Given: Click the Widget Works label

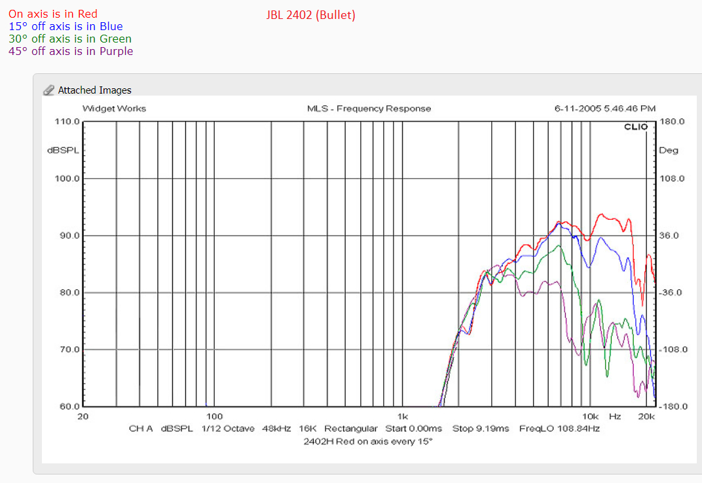Looking at the screenshot, I should tap(114, 109).
